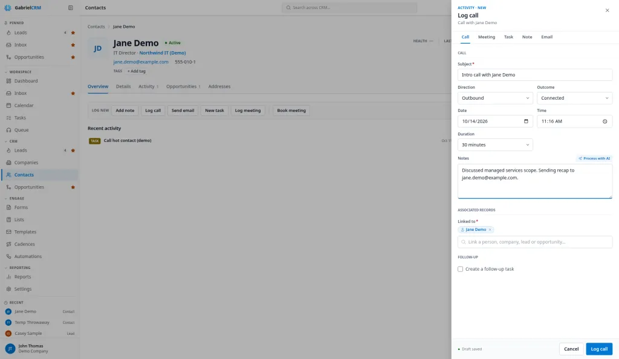Click the Cadences icon in sidebar

[x=8, y=244]
